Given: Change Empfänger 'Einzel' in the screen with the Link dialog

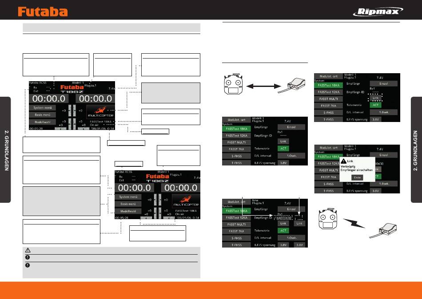Looking at the screenshot, I should (x=383, y=155).
